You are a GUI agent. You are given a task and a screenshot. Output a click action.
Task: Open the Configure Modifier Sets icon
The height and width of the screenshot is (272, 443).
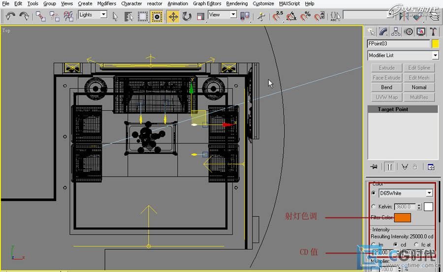[x=431, y=167]
